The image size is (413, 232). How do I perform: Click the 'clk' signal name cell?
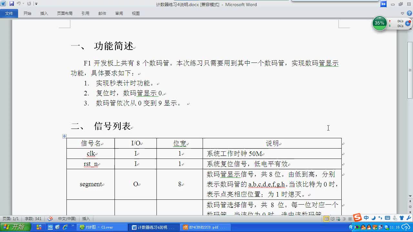coord(91,154)
